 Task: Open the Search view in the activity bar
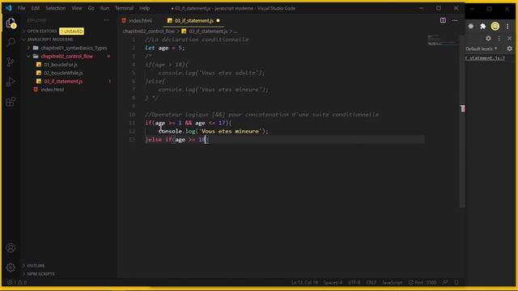(x=11, y=42)
